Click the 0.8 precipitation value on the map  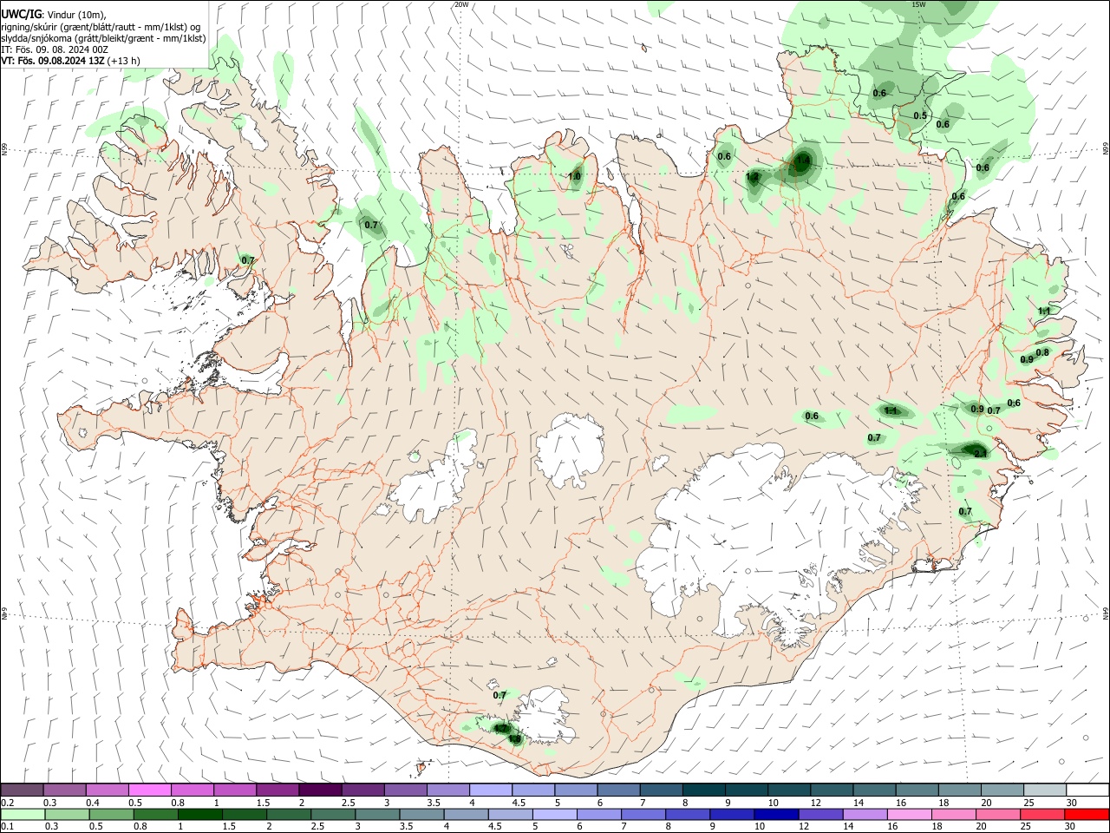click(1042, 353)
